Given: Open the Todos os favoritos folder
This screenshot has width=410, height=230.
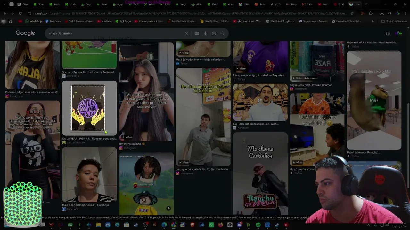Looking at the screenshot, I should coord(394,21).
